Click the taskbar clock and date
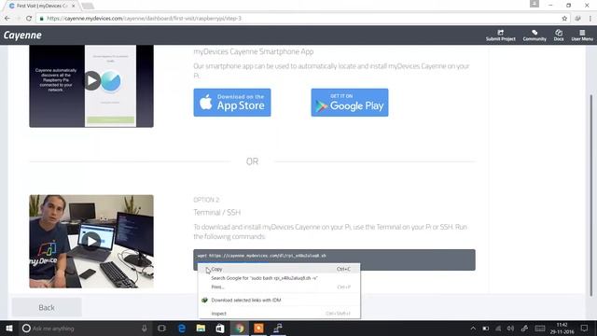The image size is (597, 336). (562, 328)
